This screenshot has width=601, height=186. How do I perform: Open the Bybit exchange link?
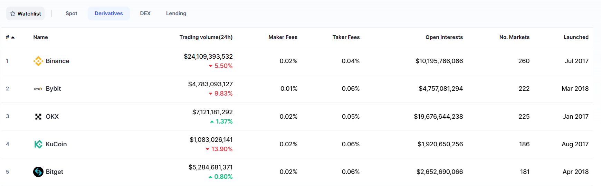tap(53, 89)
